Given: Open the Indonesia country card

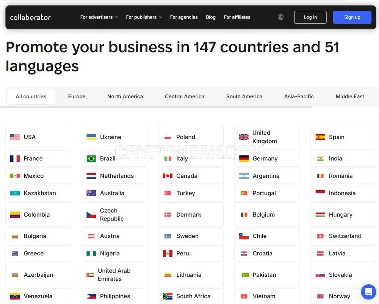Looking at the screenshot, I should click(x=343, y=193).
